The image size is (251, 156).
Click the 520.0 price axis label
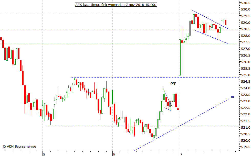click(x=246, y=141)
